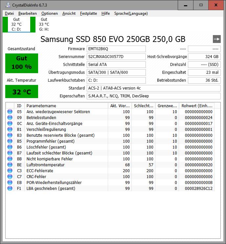Image resolution: width=226 pixels, height=244 pixels.
Task: Click the Schnittstelle field Serial ATA
Action: 116,65
